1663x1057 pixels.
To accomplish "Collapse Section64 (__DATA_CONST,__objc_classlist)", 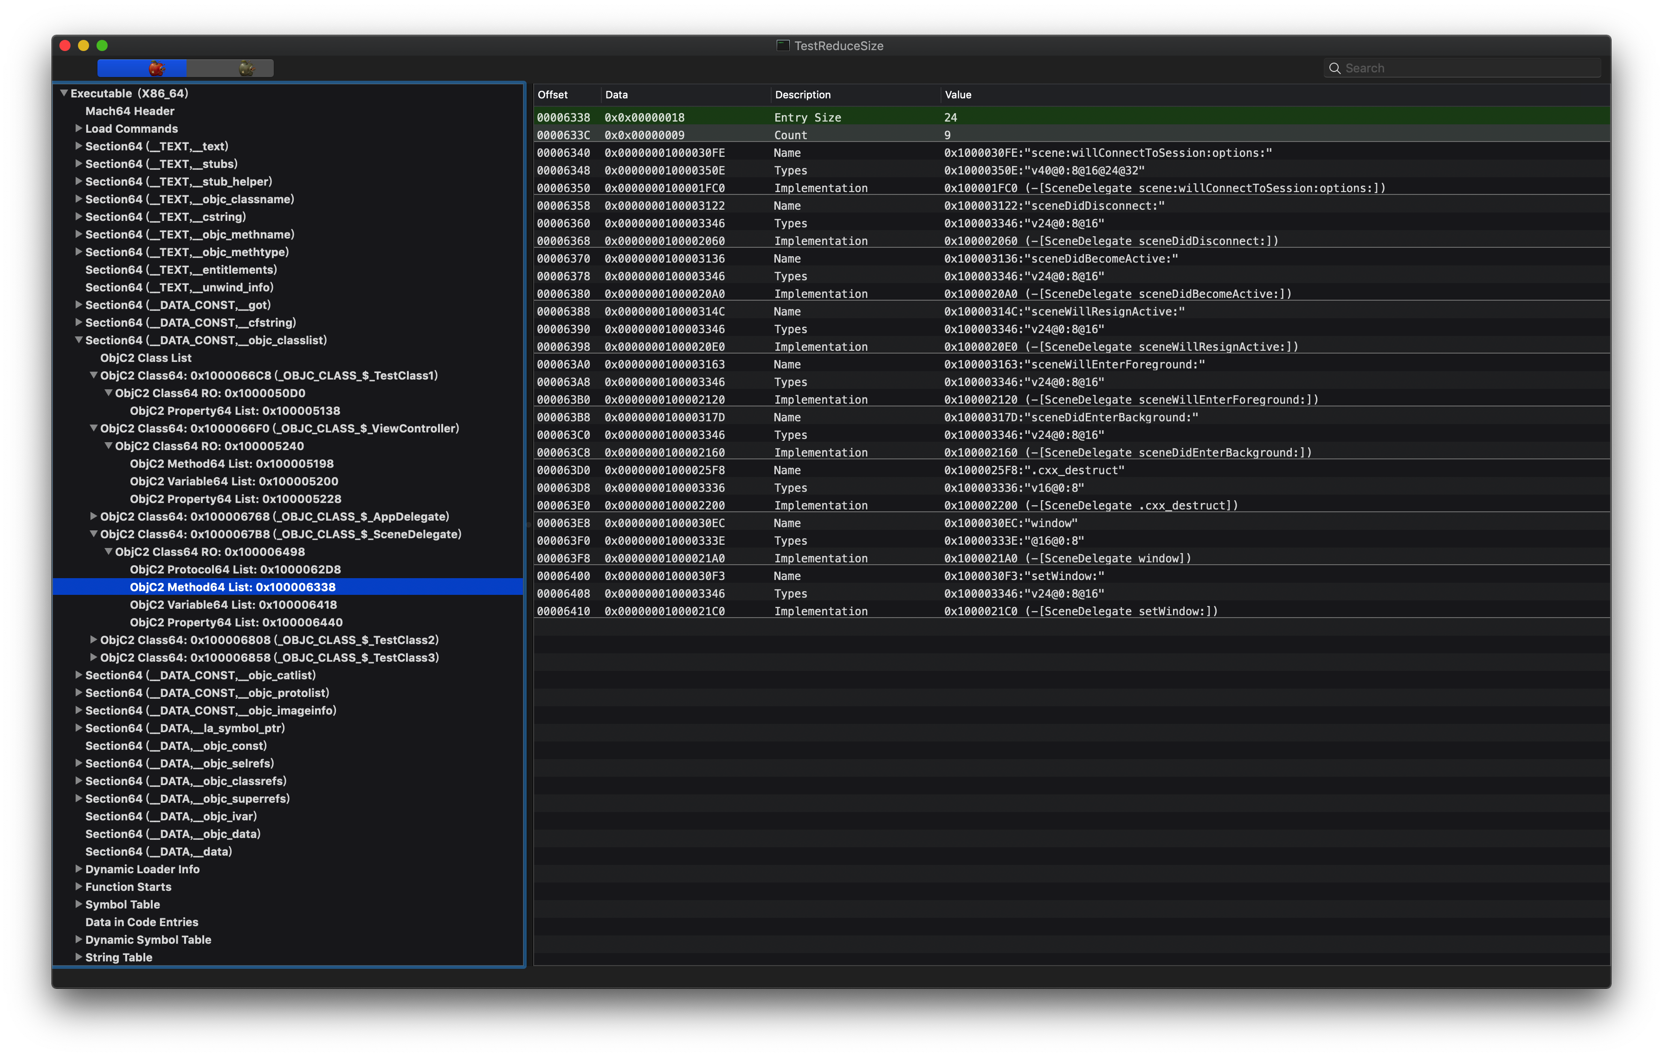I will tap(78, 340).
